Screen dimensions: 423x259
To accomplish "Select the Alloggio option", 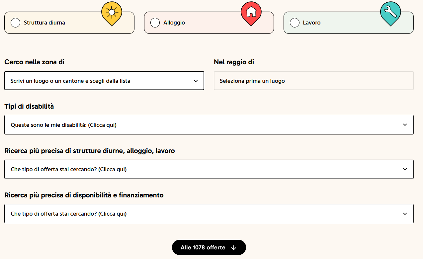I will pos(155,22).
